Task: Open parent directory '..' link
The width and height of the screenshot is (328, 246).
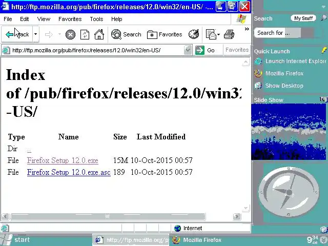Action: point(29,149)
